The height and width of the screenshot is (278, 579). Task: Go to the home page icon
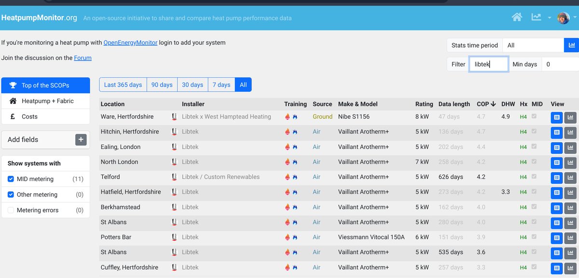[x=517, y=17]
